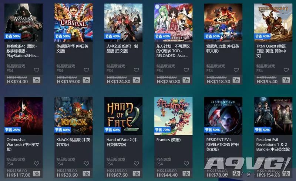Toggle wishlist heart for Frantics

tap(186, 164)
